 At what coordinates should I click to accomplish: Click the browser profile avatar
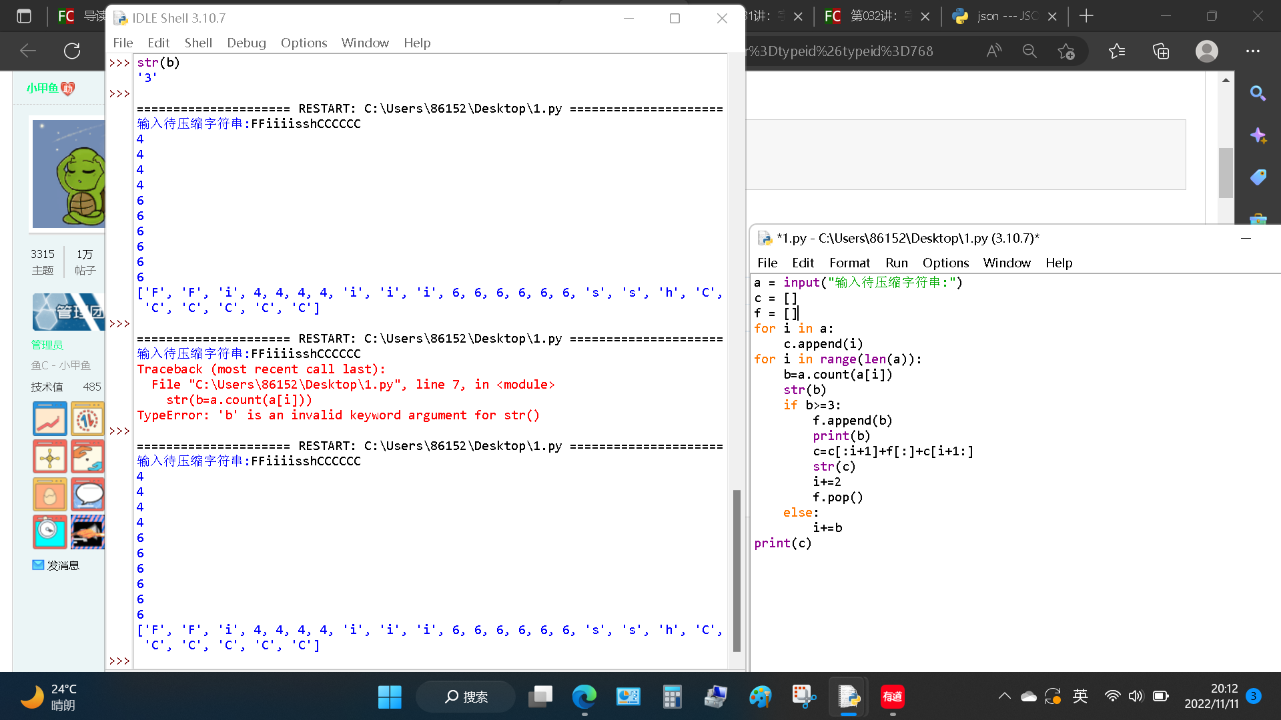click(x=1207, y=51)
